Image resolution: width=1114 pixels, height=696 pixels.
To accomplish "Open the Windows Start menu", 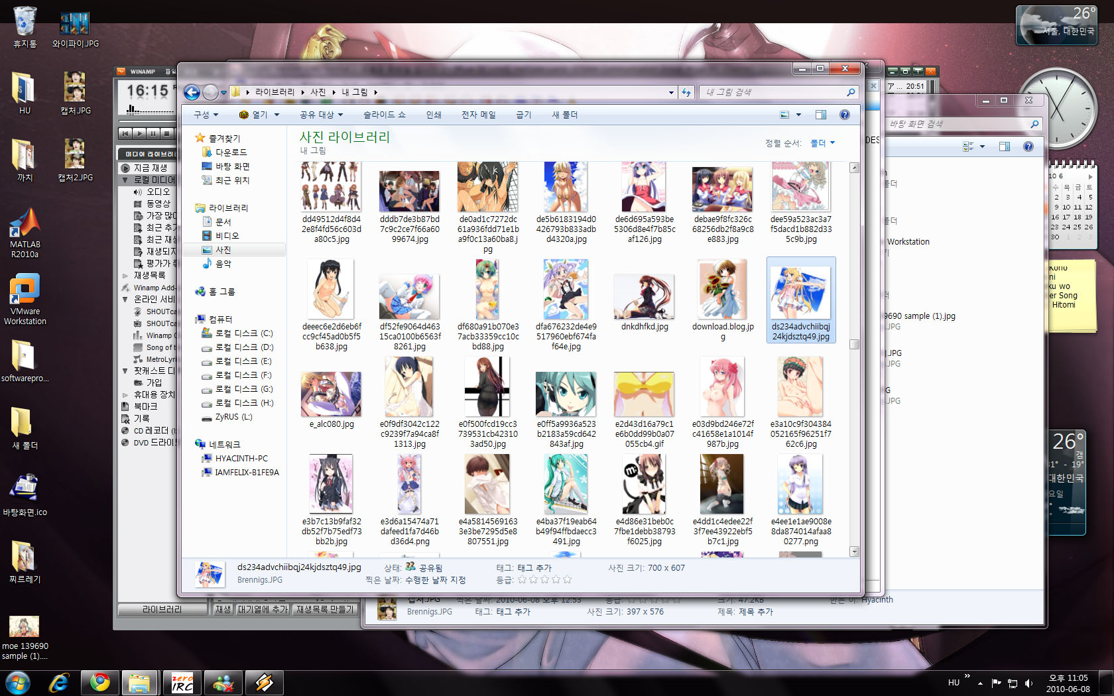I will (17, 683).
